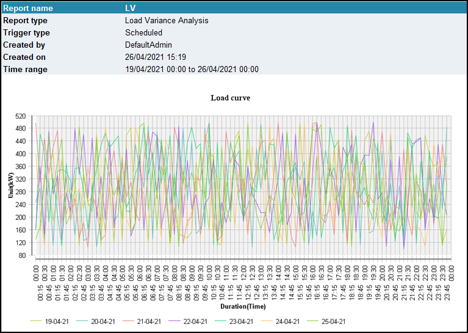The image size is (468, 333).
Task: Click the 25-04-21 legend entry
Action: tap(333, 321)
